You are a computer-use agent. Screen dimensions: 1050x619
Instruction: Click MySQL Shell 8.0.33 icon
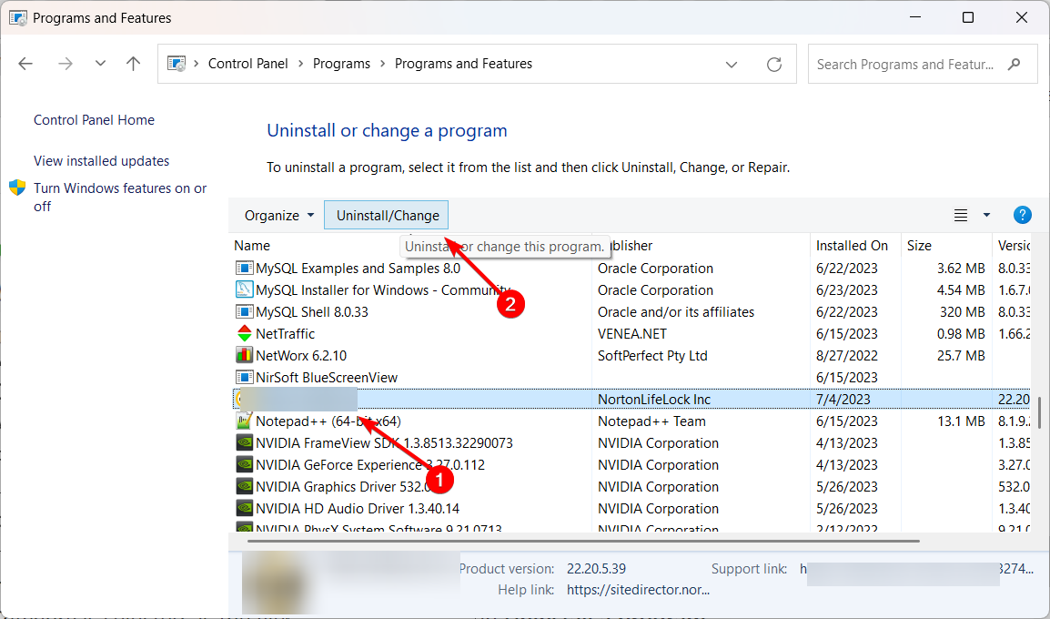245,311
